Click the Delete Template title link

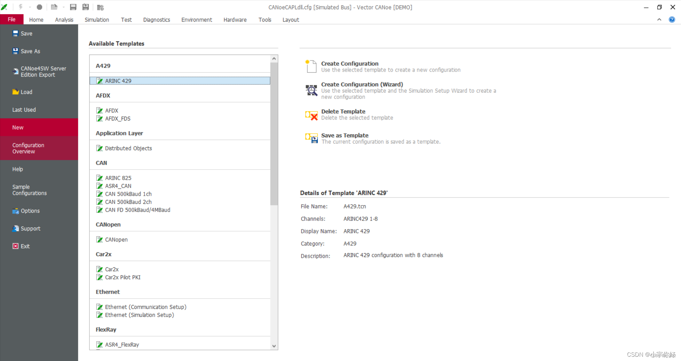pos(343,111)
